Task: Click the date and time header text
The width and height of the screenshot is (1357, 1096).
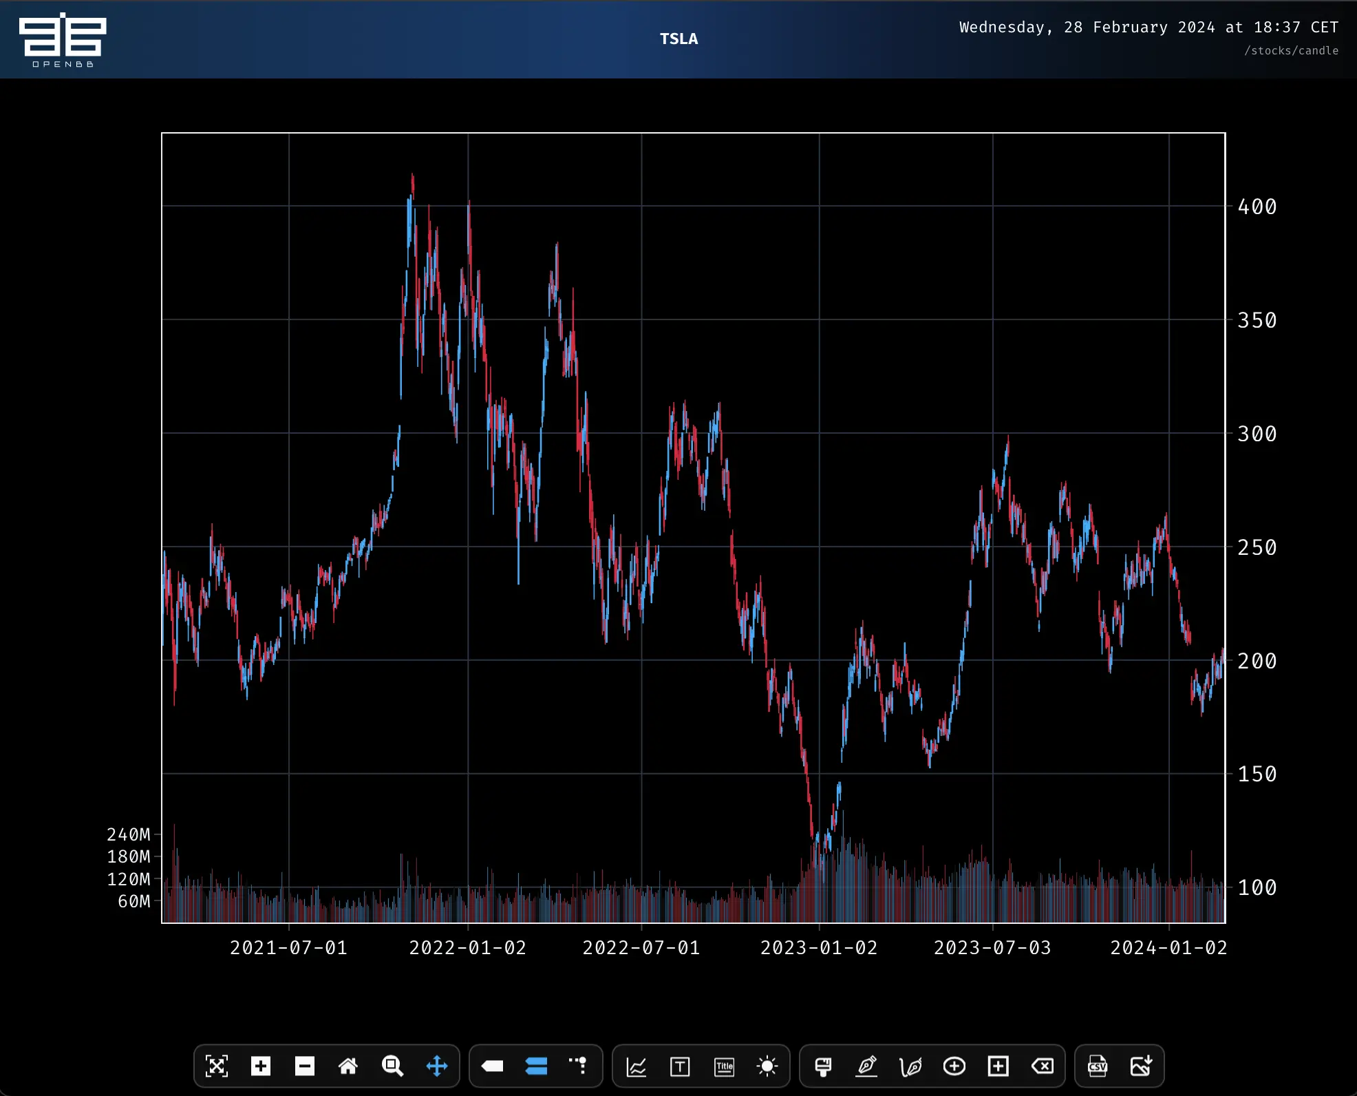Action: [1149, 28]
